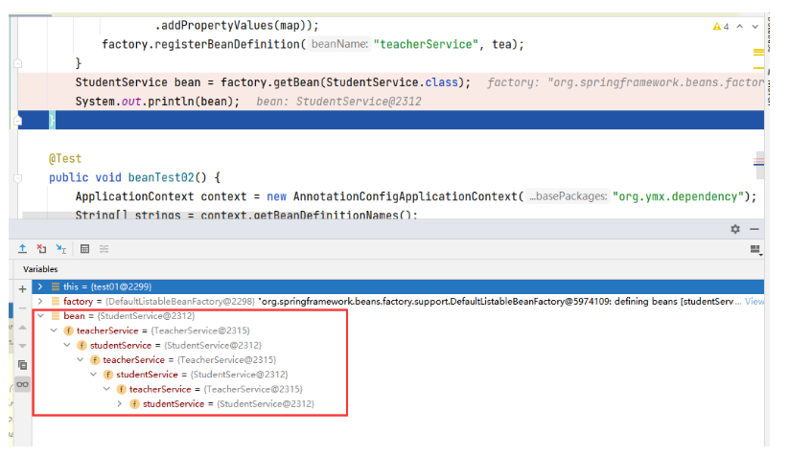Screen dimensions: 789x456
Task: Move watch down with the down triangle
Action: [22, 346]
